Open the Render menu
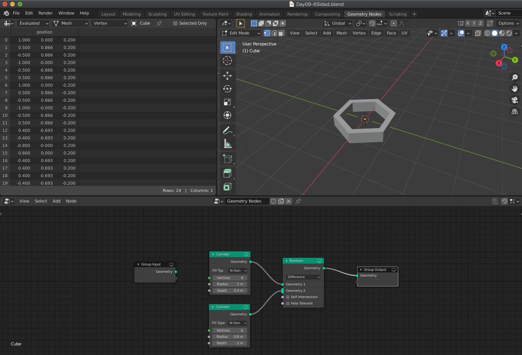The height and width of the screenshot is (355, 522). pos(45,13)
